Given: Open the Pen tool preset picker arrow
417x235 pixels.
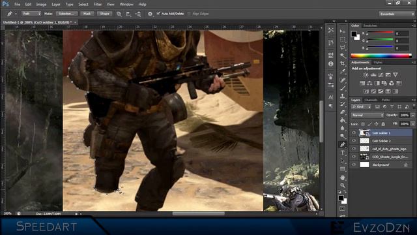Looking at the screenshot, I should tap(16, 14).
